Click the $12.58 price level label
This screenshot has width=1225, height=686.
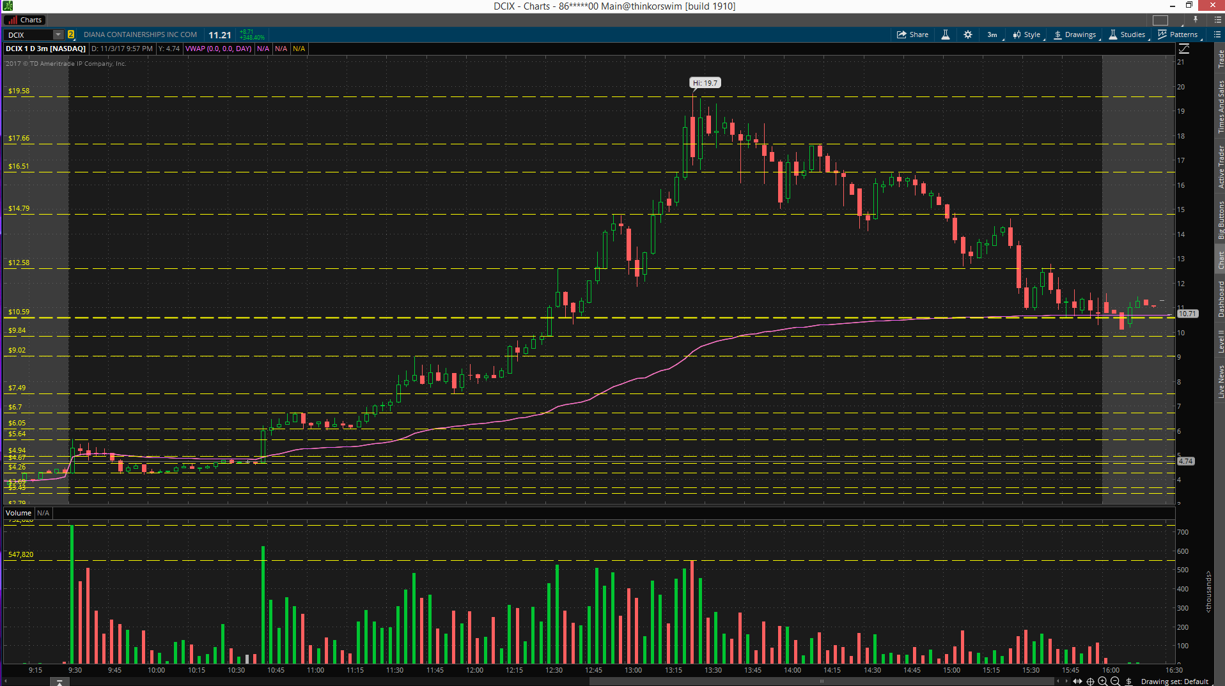[19, 263]
